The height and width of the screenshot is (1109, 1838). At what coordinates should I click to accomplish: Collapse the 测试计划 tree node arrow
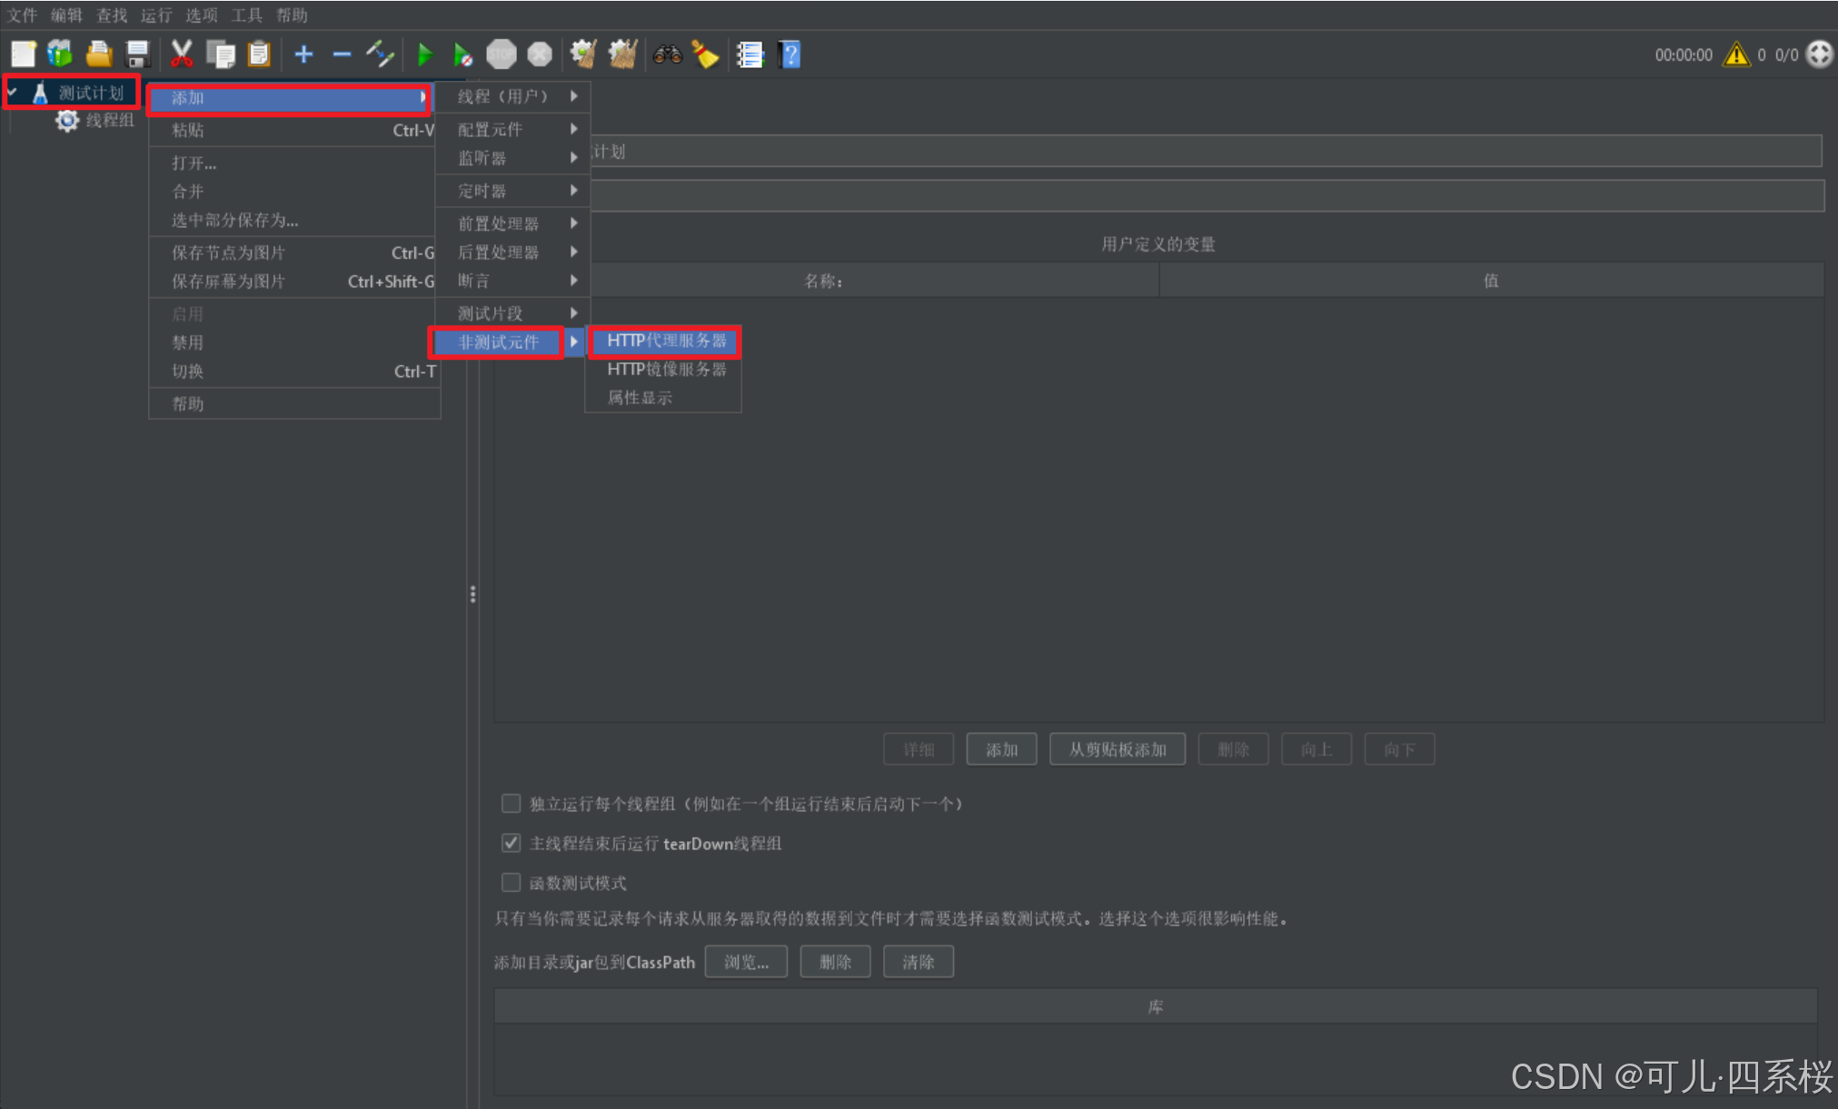point(13,92)
